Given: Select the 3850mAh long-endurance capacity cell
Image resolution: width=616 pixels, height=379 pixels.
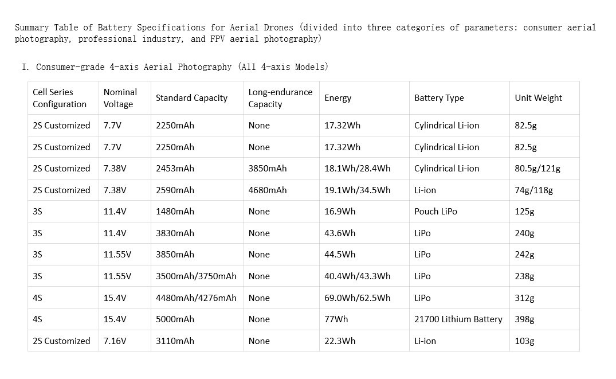Looking at the screenshot, I should pos(281,168).
